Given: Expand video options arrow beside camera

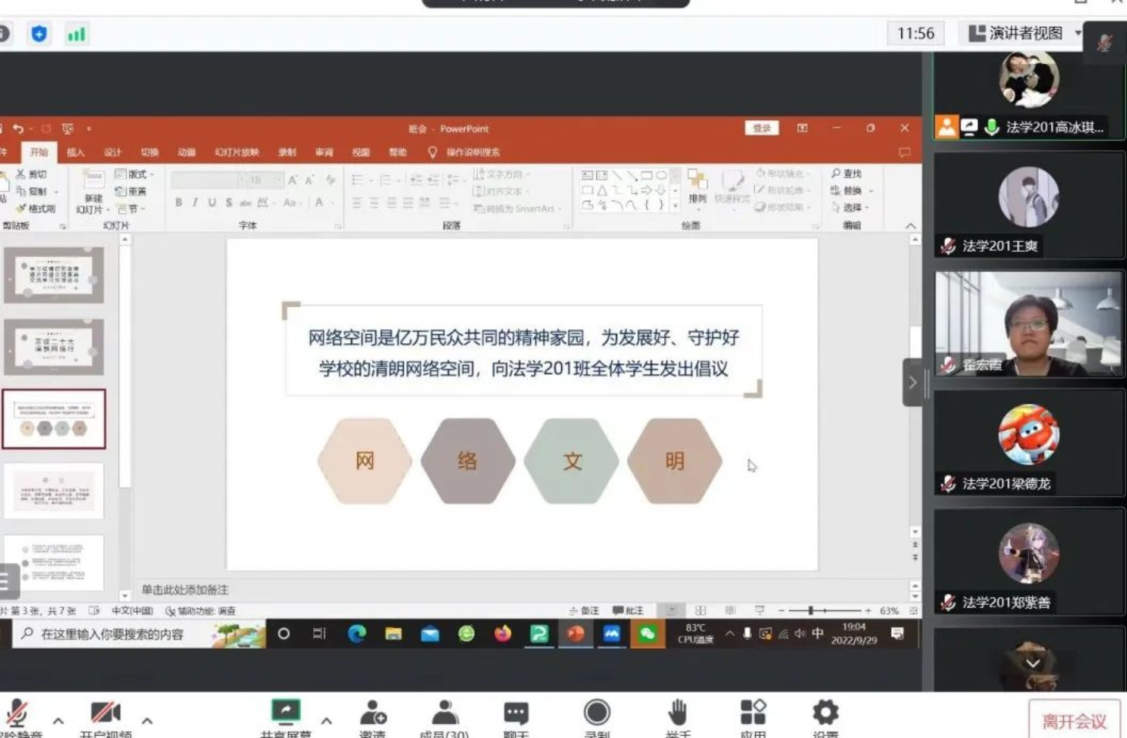Looking at the screenshot, I should [x=147, y=721].
